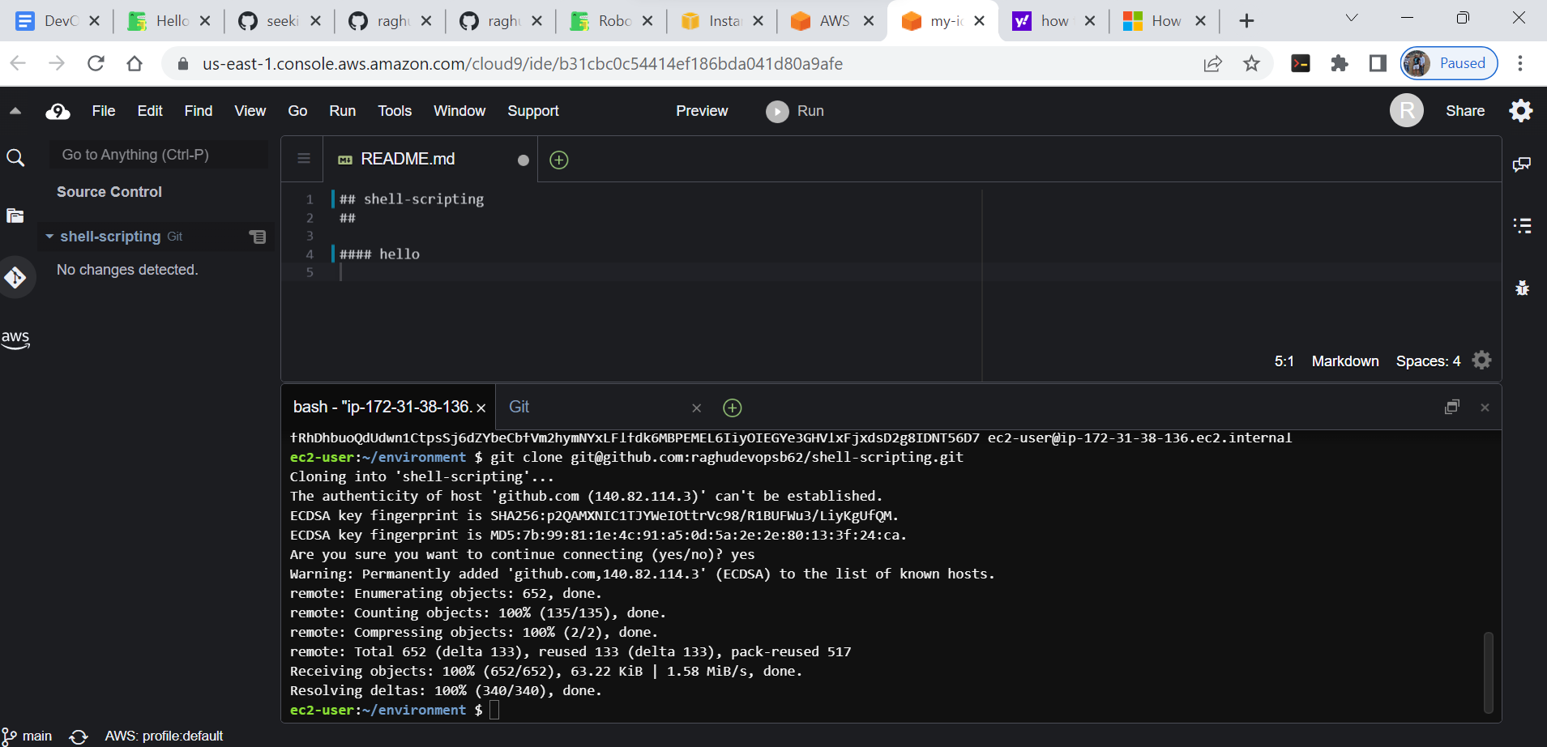Select the file Environment explorer icon

pyautogui.click(x=15, y=215)
